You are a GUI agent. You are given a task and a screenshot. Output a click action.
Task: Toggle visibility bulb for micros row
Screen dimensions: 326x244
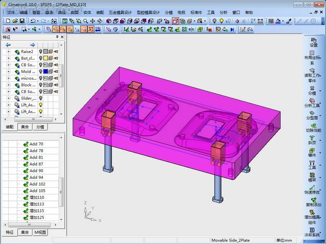(x=41, y=78)
